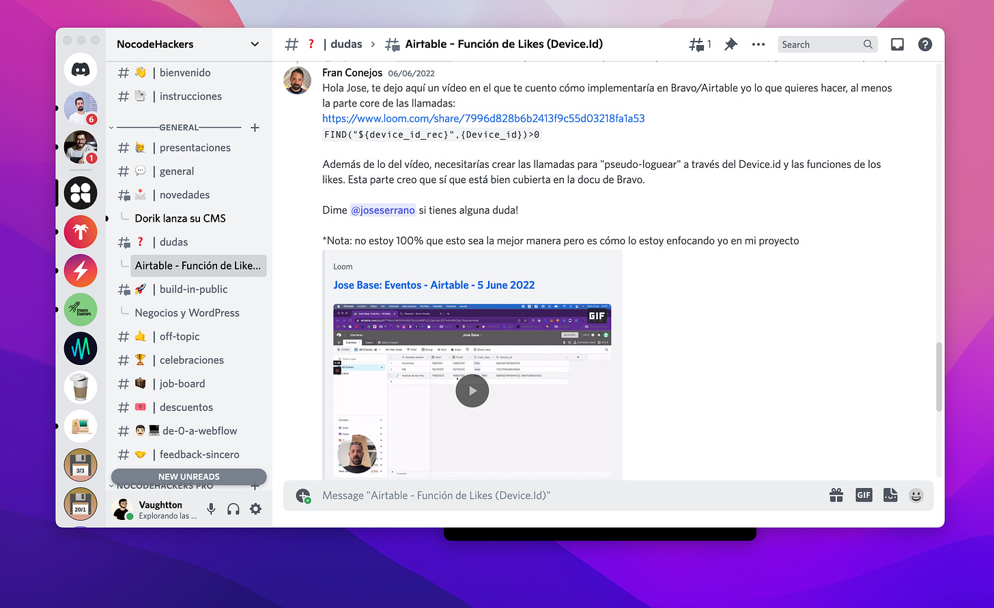Click the chat vertical scrollbar
994x608 pixels.
pyautogui.click(x=939, y=377)
